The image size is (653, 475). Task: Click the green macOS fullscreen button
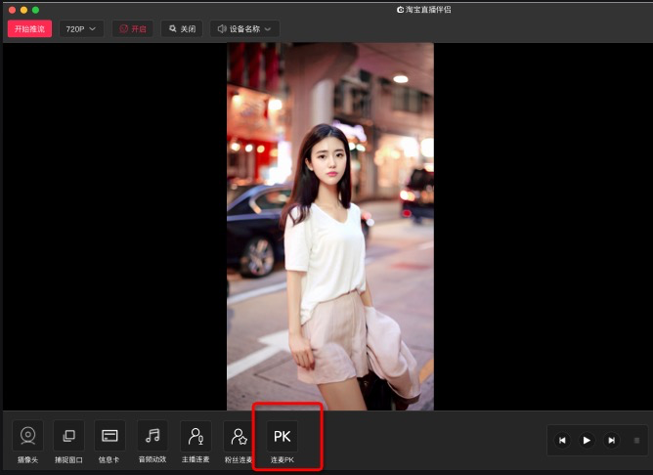(x=36, y=9)
